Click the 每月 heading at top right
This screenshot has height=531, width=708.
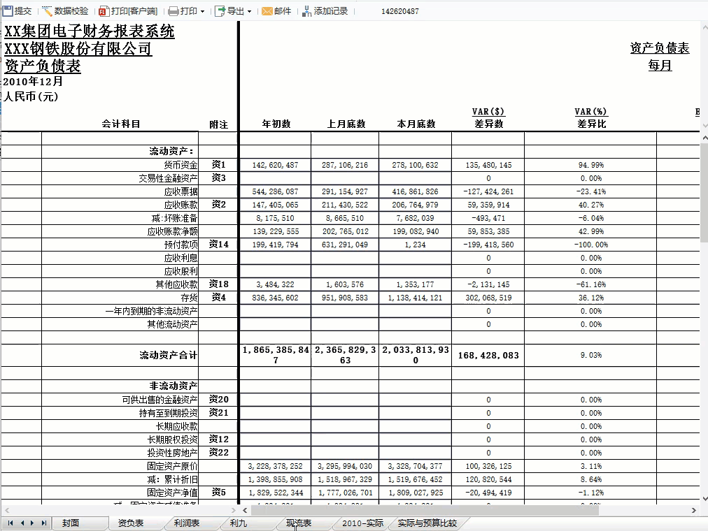(660, 66)
